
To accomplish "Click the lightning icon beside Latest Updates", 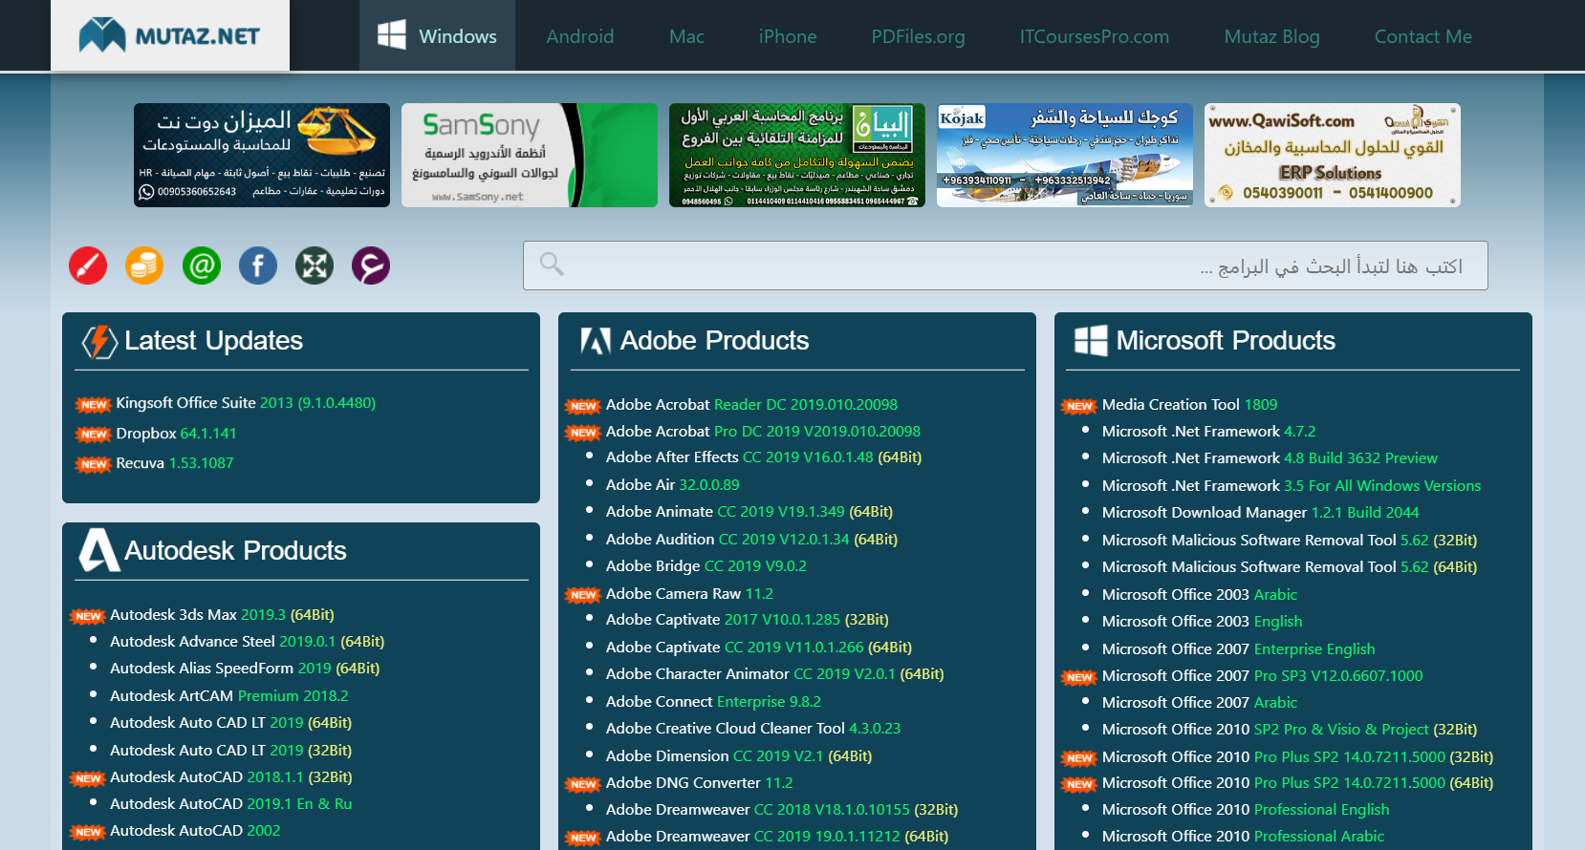I will (x=99, y=341).
